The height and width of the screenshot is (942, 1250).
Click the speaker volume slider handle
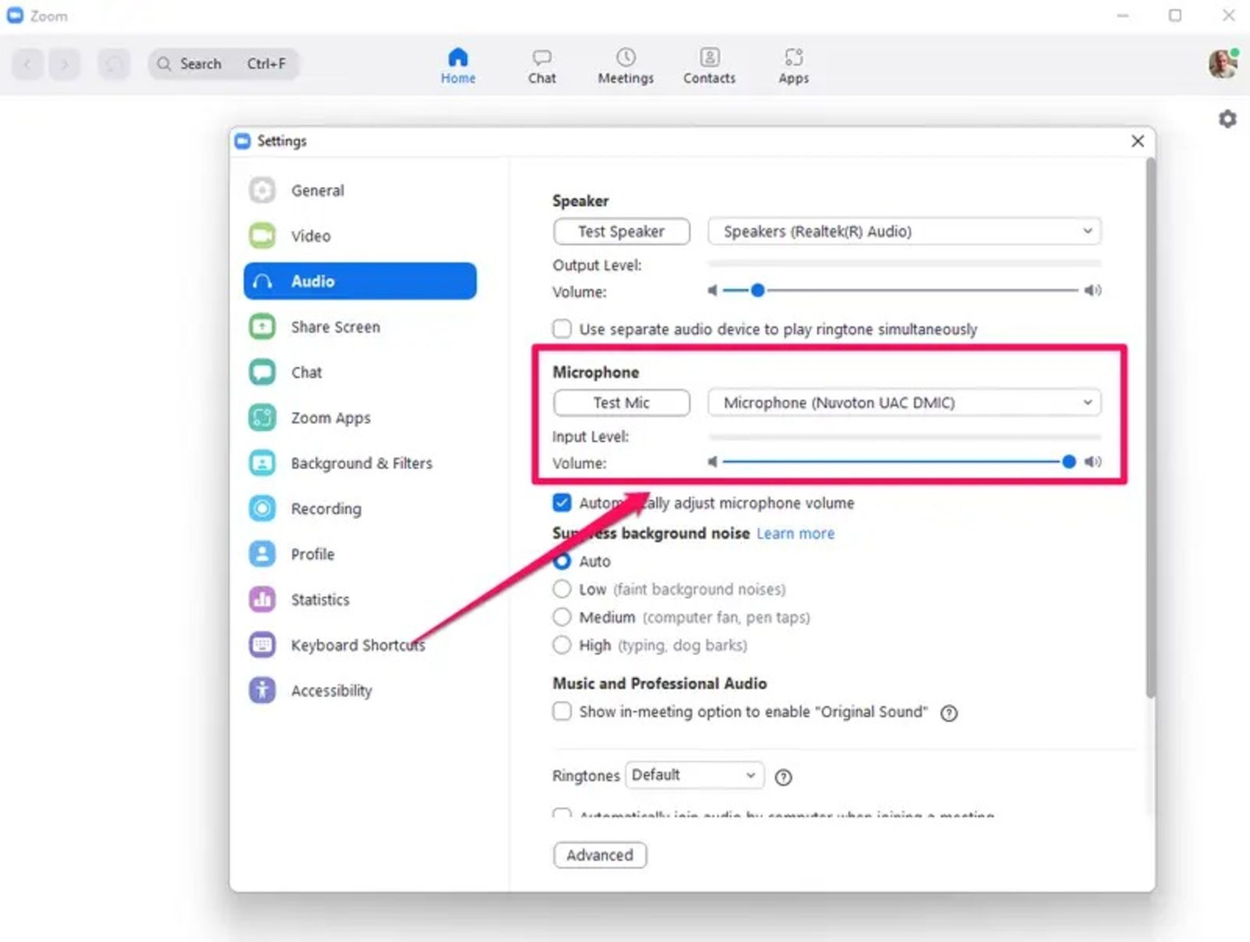757,290
